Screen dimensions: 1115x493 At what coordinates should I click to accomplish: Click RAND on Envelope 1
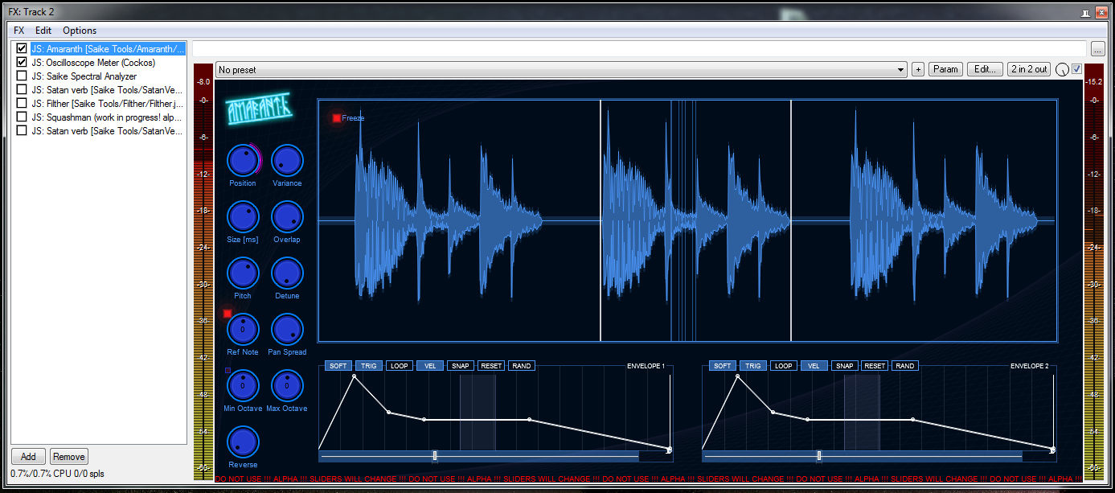tap(522, 366)
